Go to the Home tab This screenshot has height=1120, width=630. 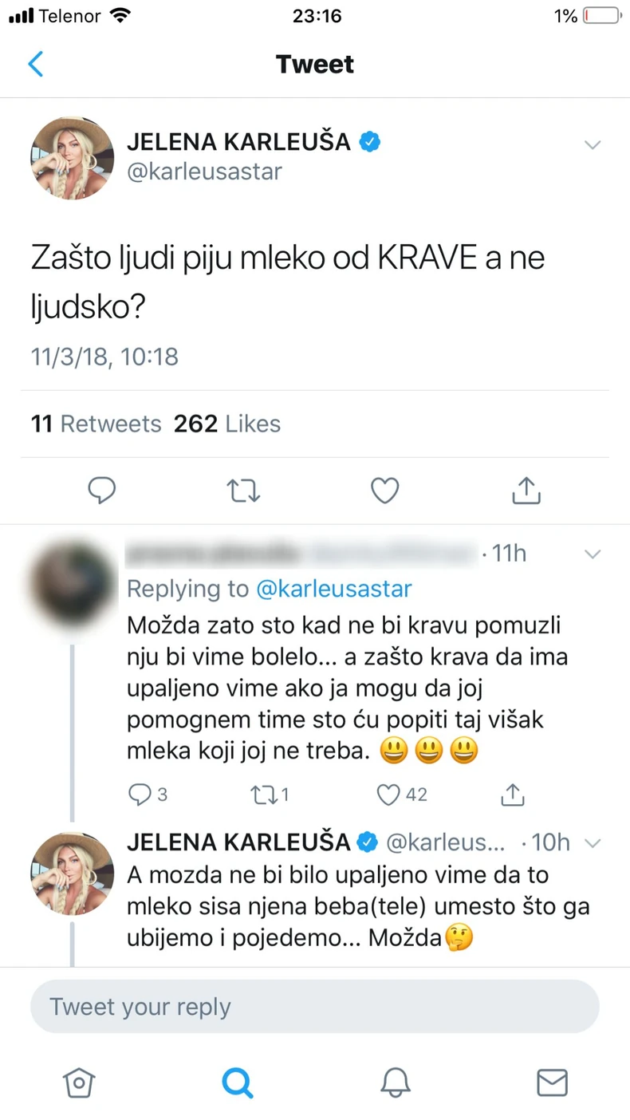coord(79,1083)
